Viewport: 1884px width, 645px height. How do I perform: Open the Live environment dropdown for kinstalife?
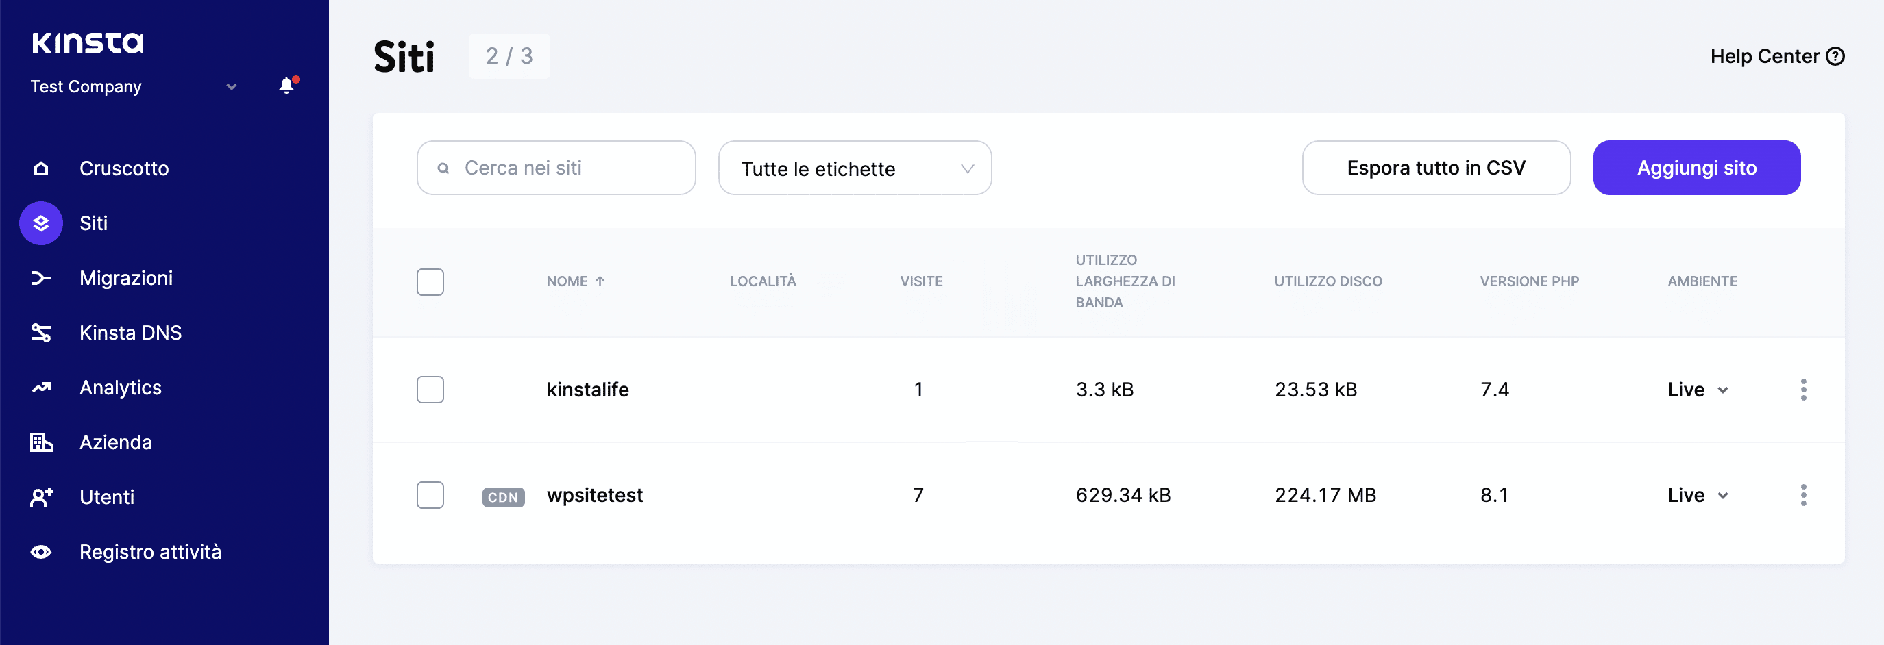click(x=1697, y=390)
